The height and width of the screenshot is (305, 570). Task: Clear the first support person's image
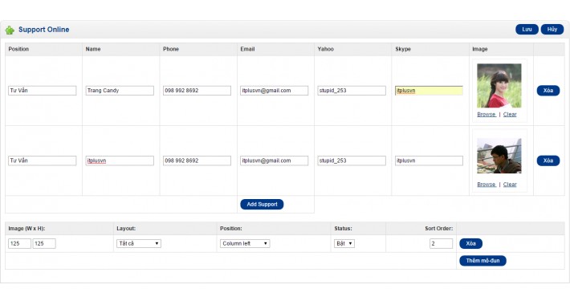[510, 115]
